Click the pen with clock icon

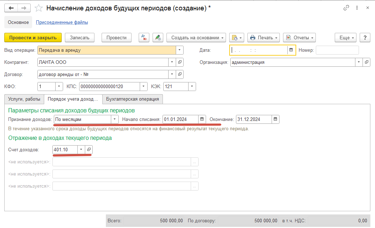tap(158, 37)
